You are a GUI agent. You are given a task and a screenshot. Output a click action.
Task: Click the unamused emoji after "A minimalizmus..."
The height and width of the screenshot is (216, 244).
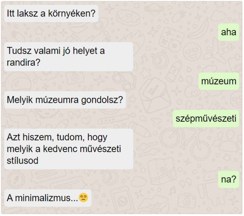(83, 197)
